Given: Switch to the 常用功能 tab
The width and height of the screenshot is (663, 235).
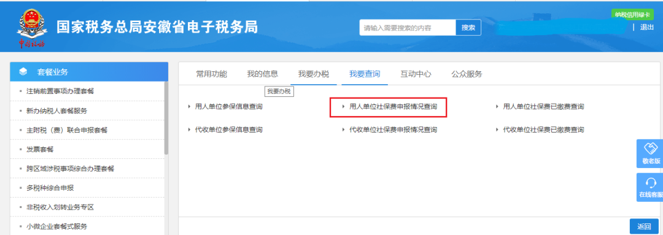Looking at the screenshot, I should 211,74.
